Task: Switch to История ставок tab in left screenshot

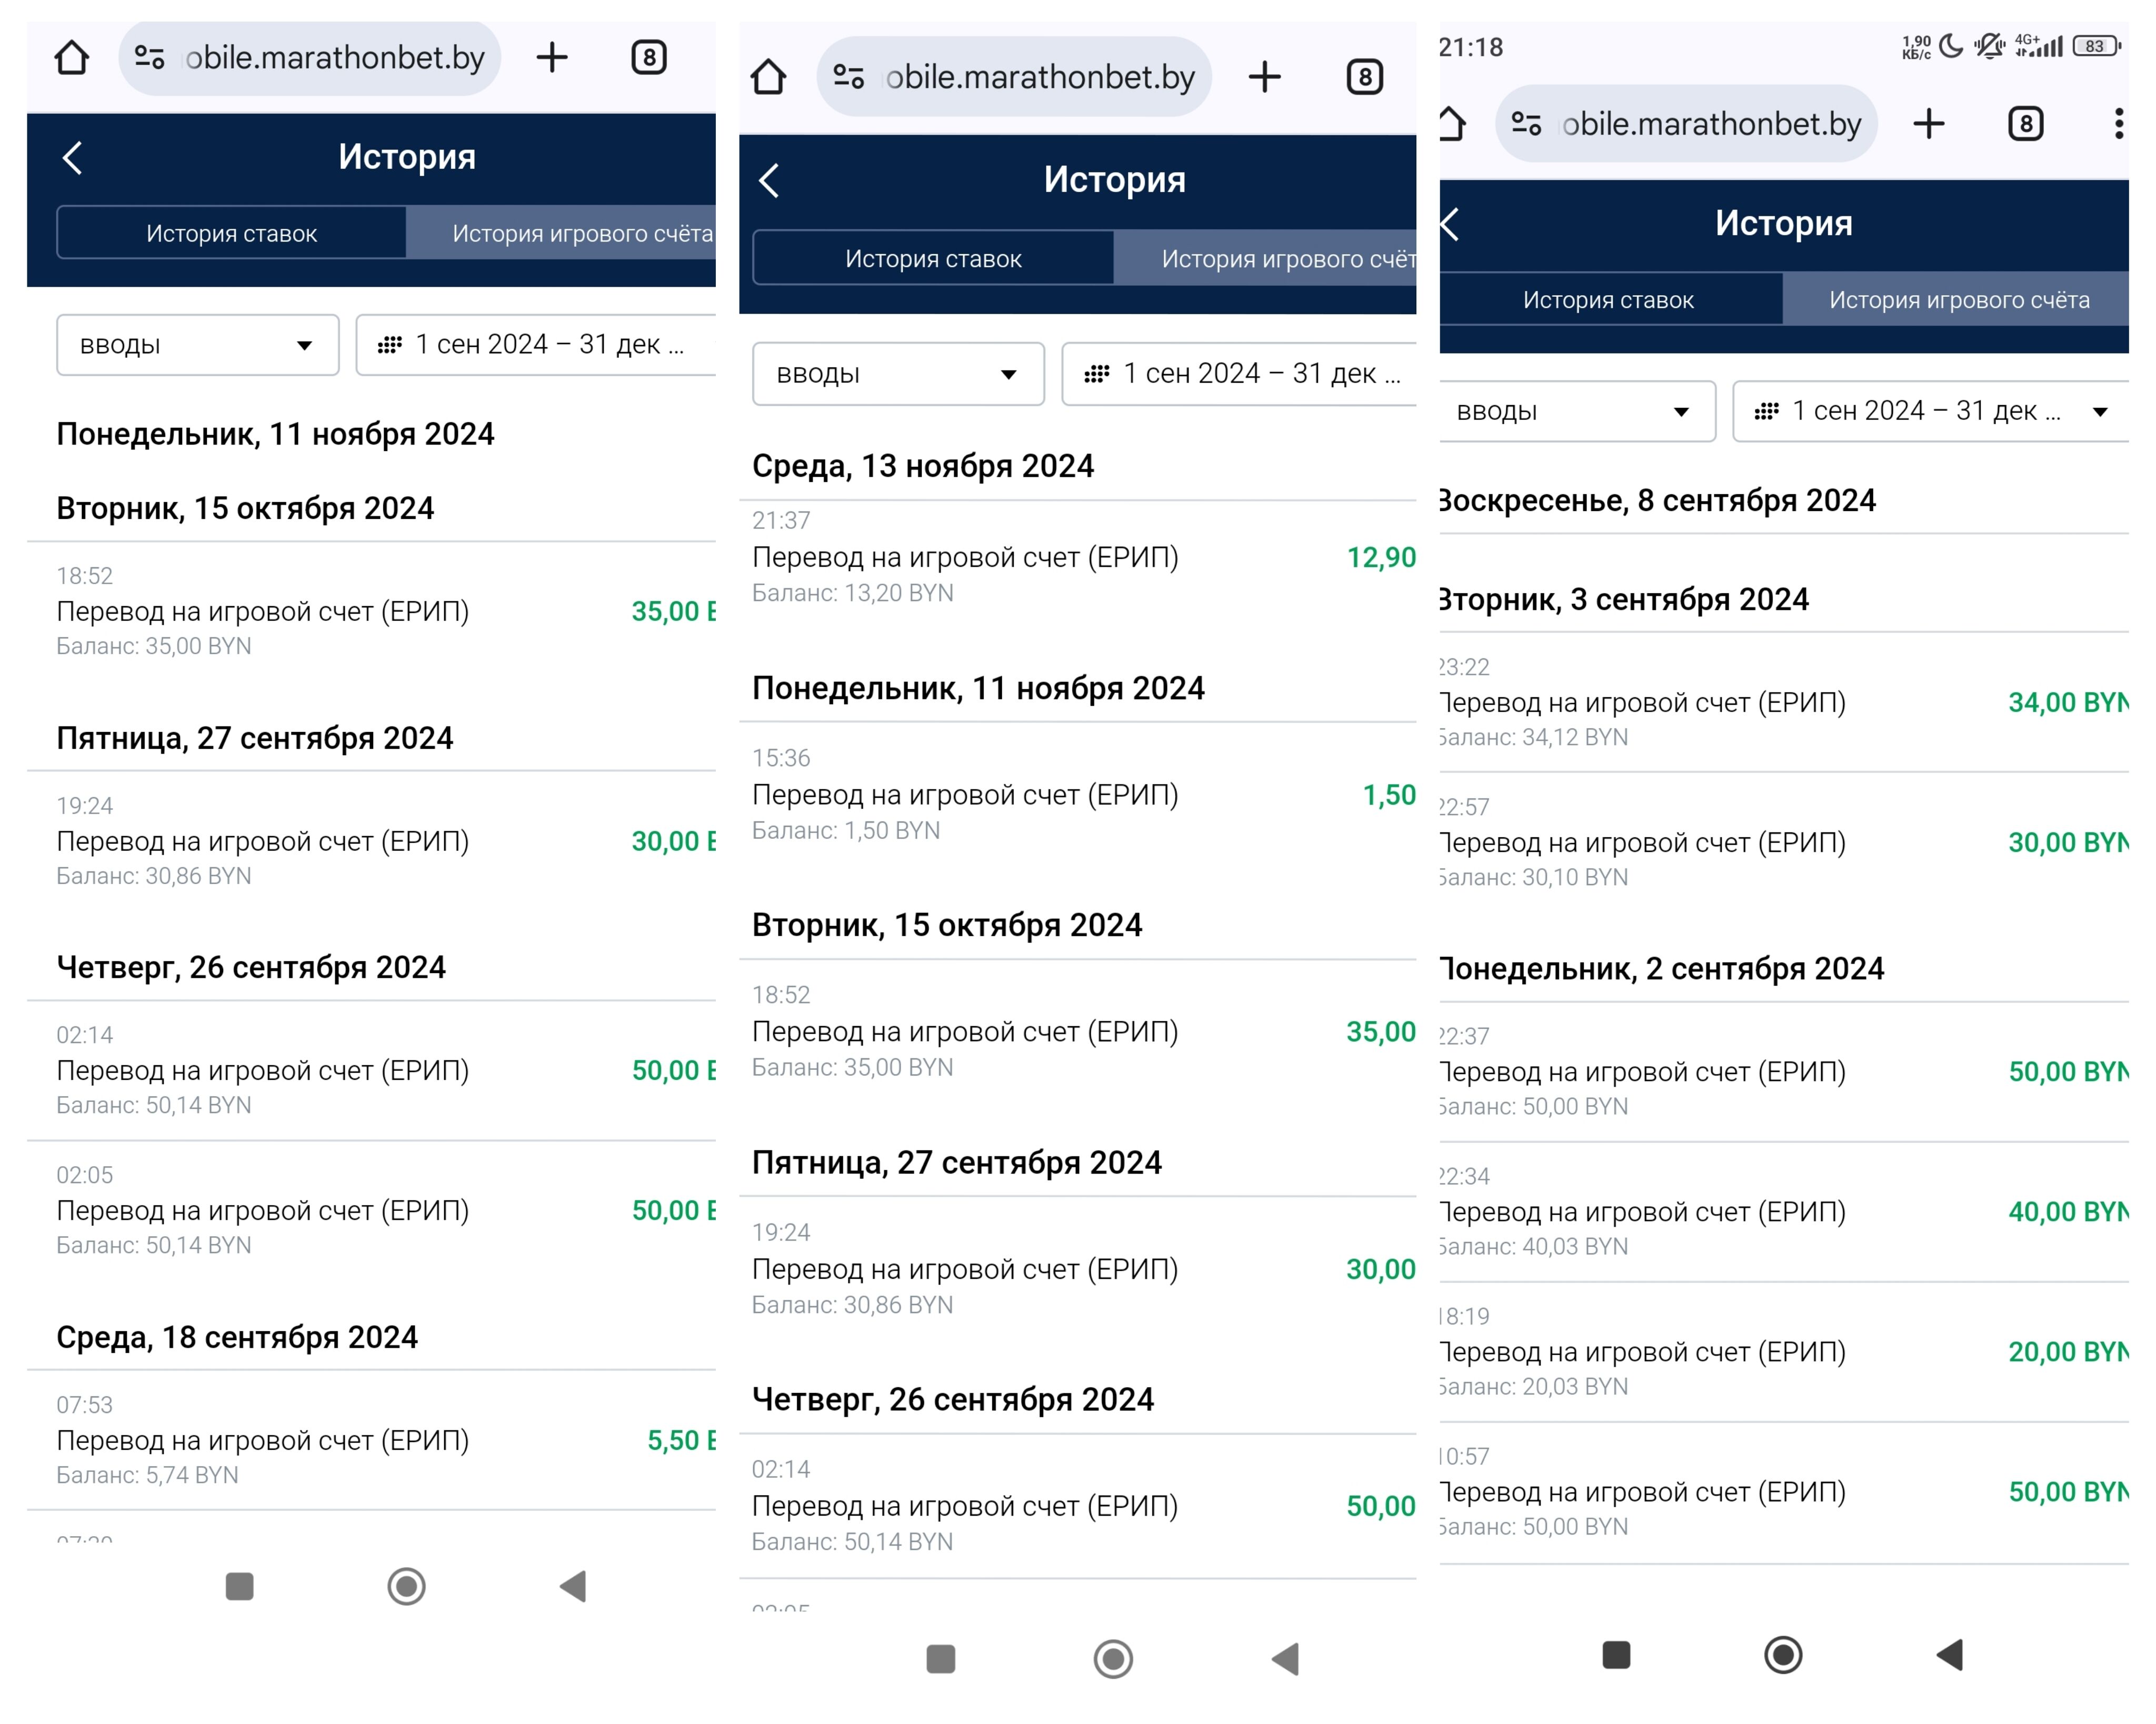Action: pos(231,234)
